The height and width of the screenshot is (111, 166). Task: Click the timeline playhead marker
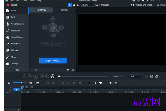(x=22, y=88)
